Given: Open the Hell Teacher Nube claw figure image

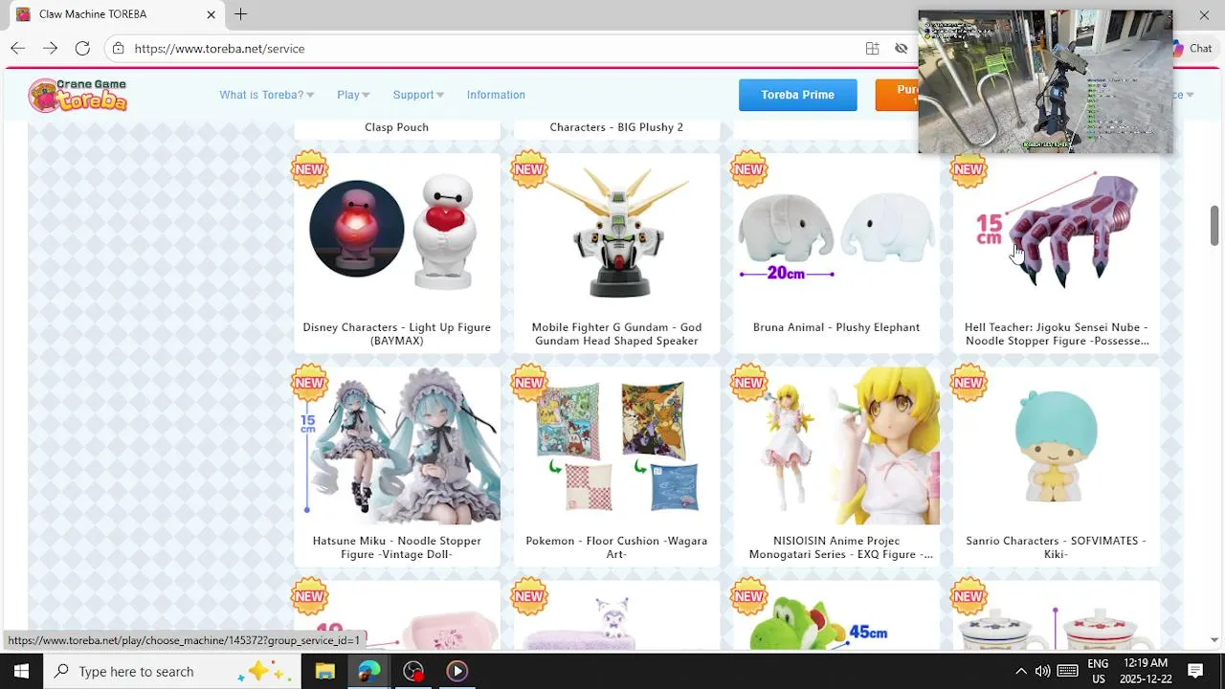Looking at the screenshot, I should pyautogui.click(x=1057, y=233).
